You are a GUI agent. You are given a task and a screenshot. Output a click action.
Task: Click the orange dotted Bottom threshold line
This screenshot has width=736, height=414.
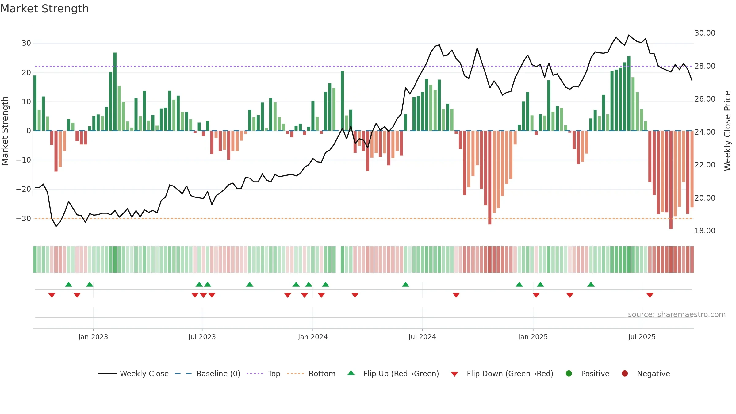coord(363,219)
